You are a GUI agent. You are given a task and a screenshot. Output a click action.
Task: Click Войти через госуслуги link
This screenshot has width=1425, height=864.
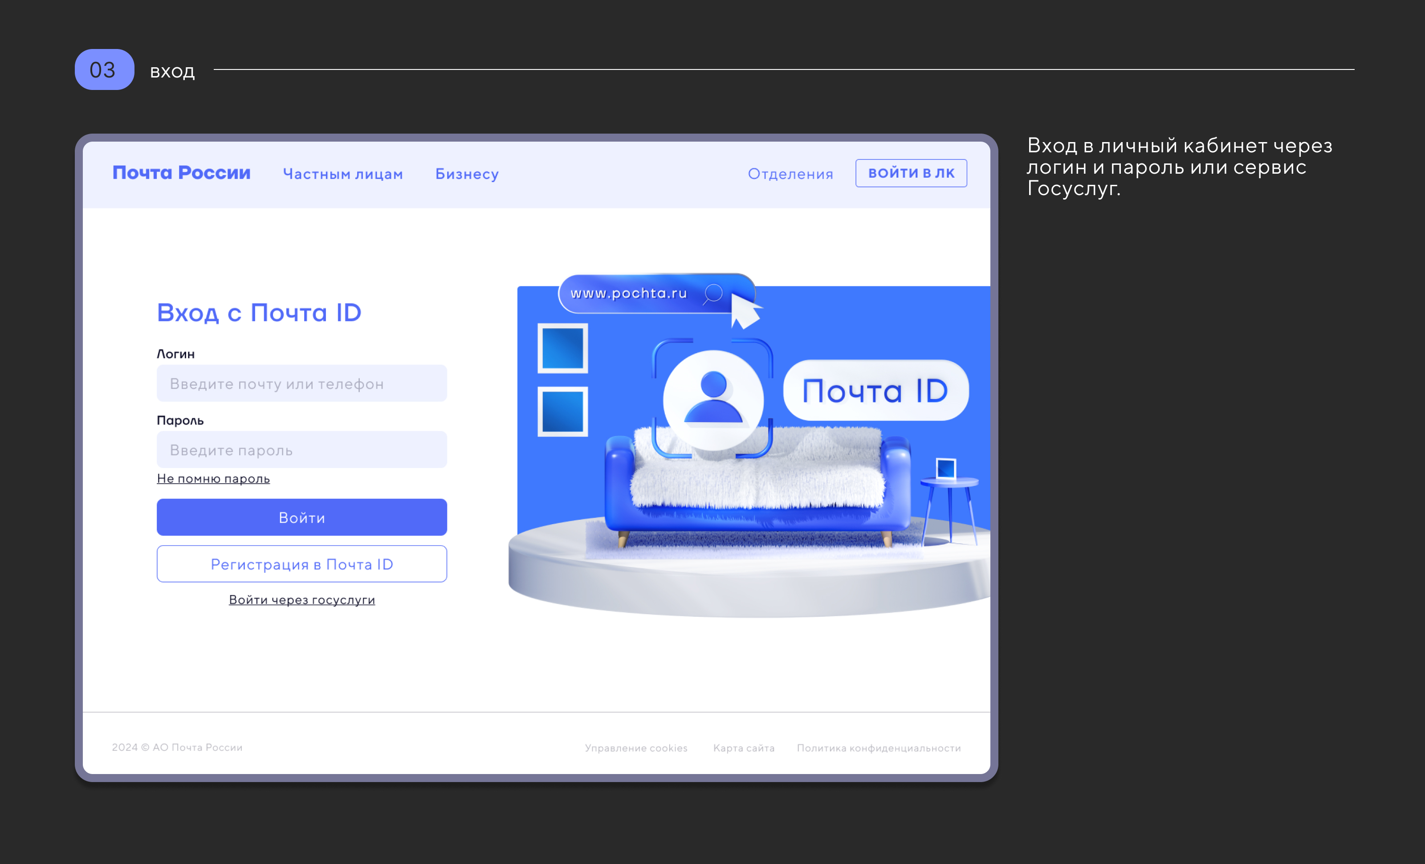[x=301, y=600]
